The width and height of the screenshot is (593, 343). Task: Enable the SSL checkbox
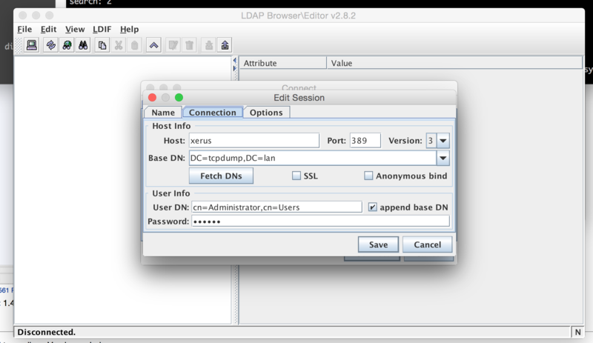(296, 176)
